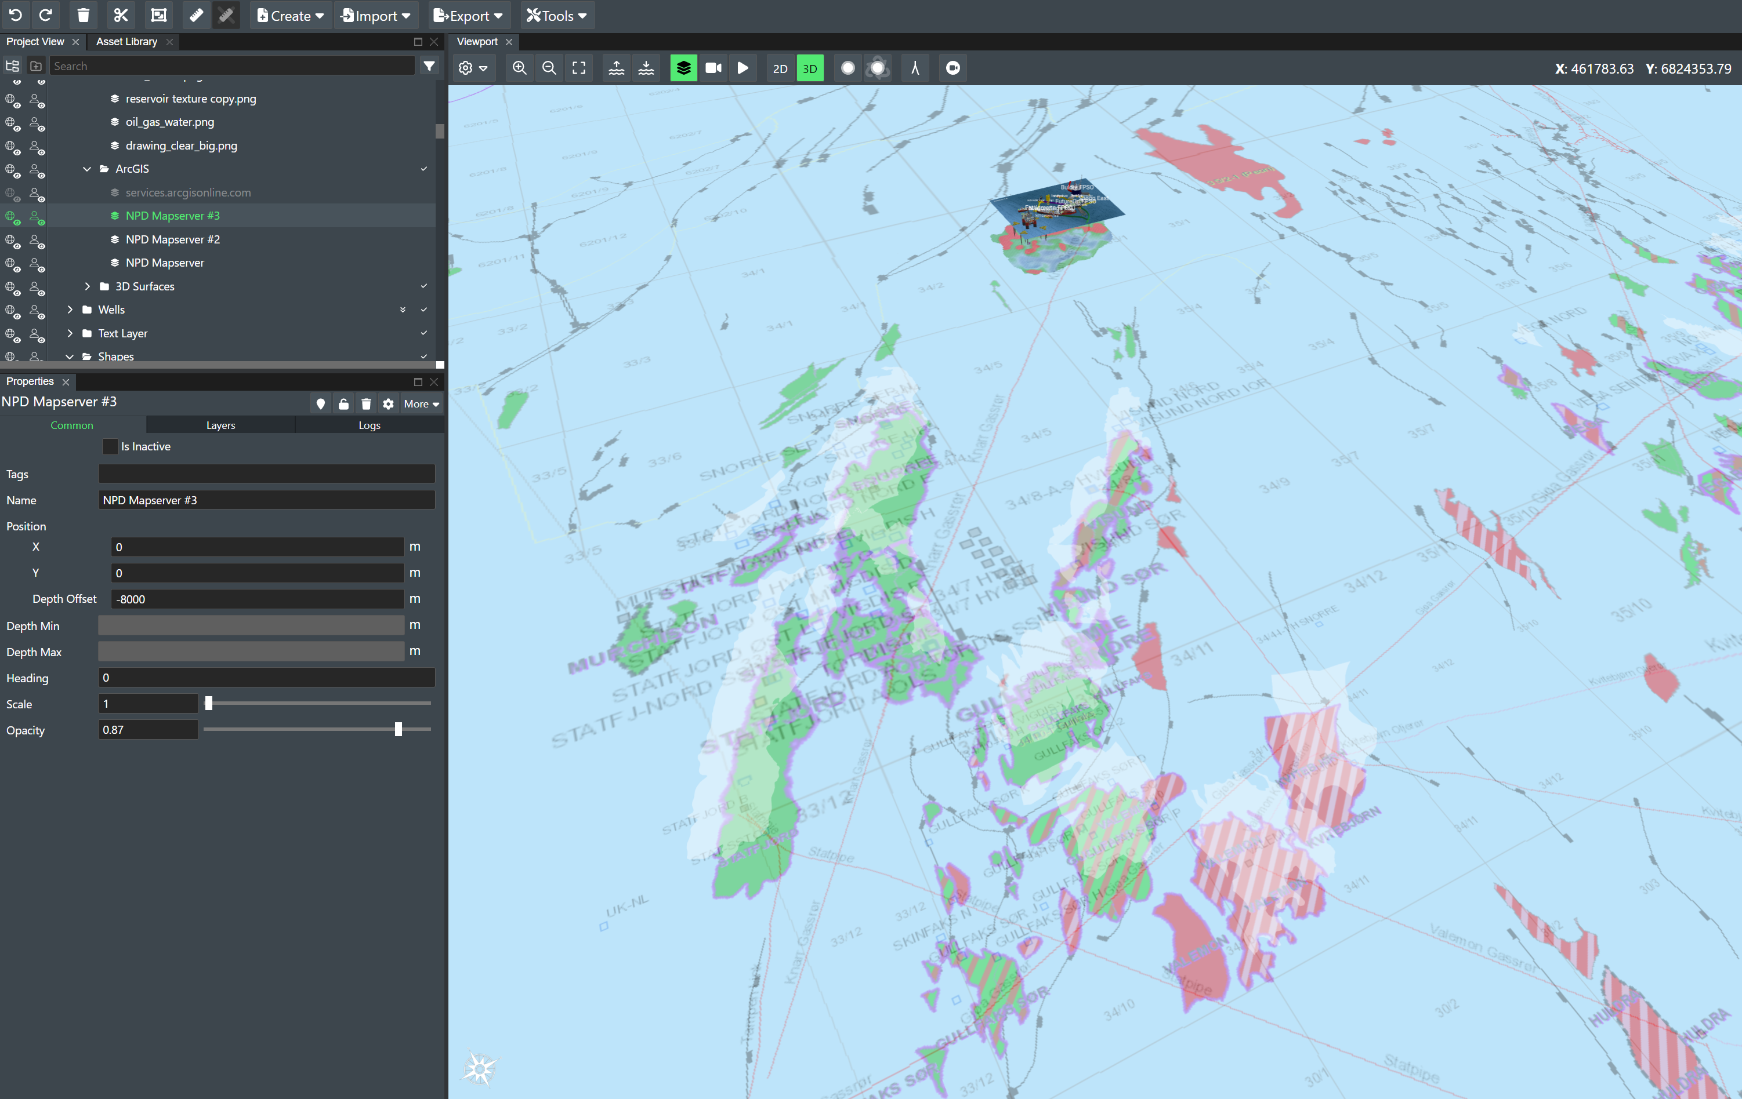
Task: Select the 2D view mode
Action: click(779, 67)
